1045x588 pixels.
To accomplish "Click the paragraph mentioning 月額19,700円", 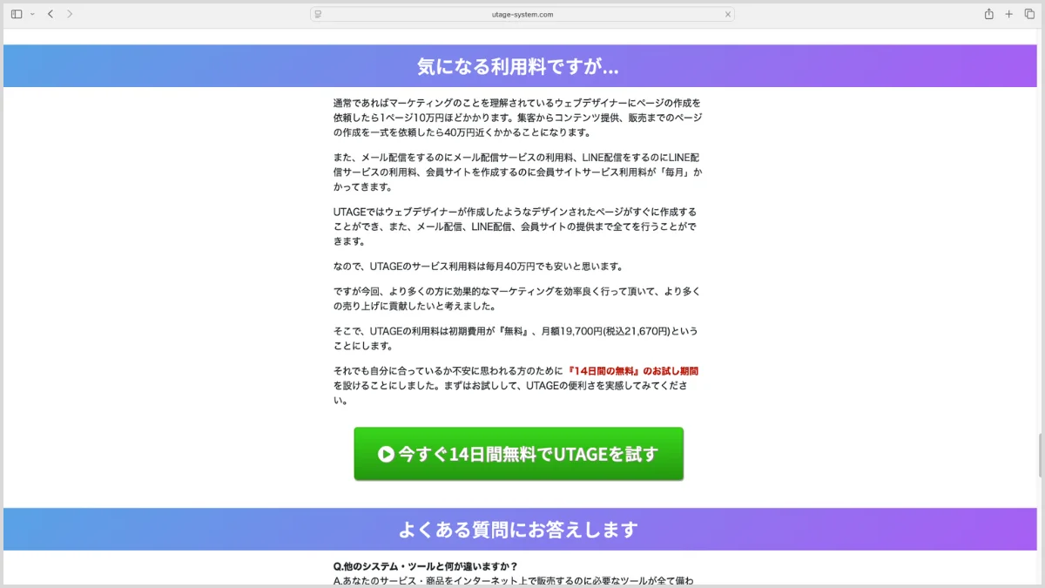I will 515,338.
